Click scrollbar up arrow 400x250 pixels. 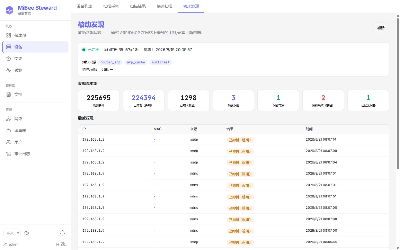398,16
